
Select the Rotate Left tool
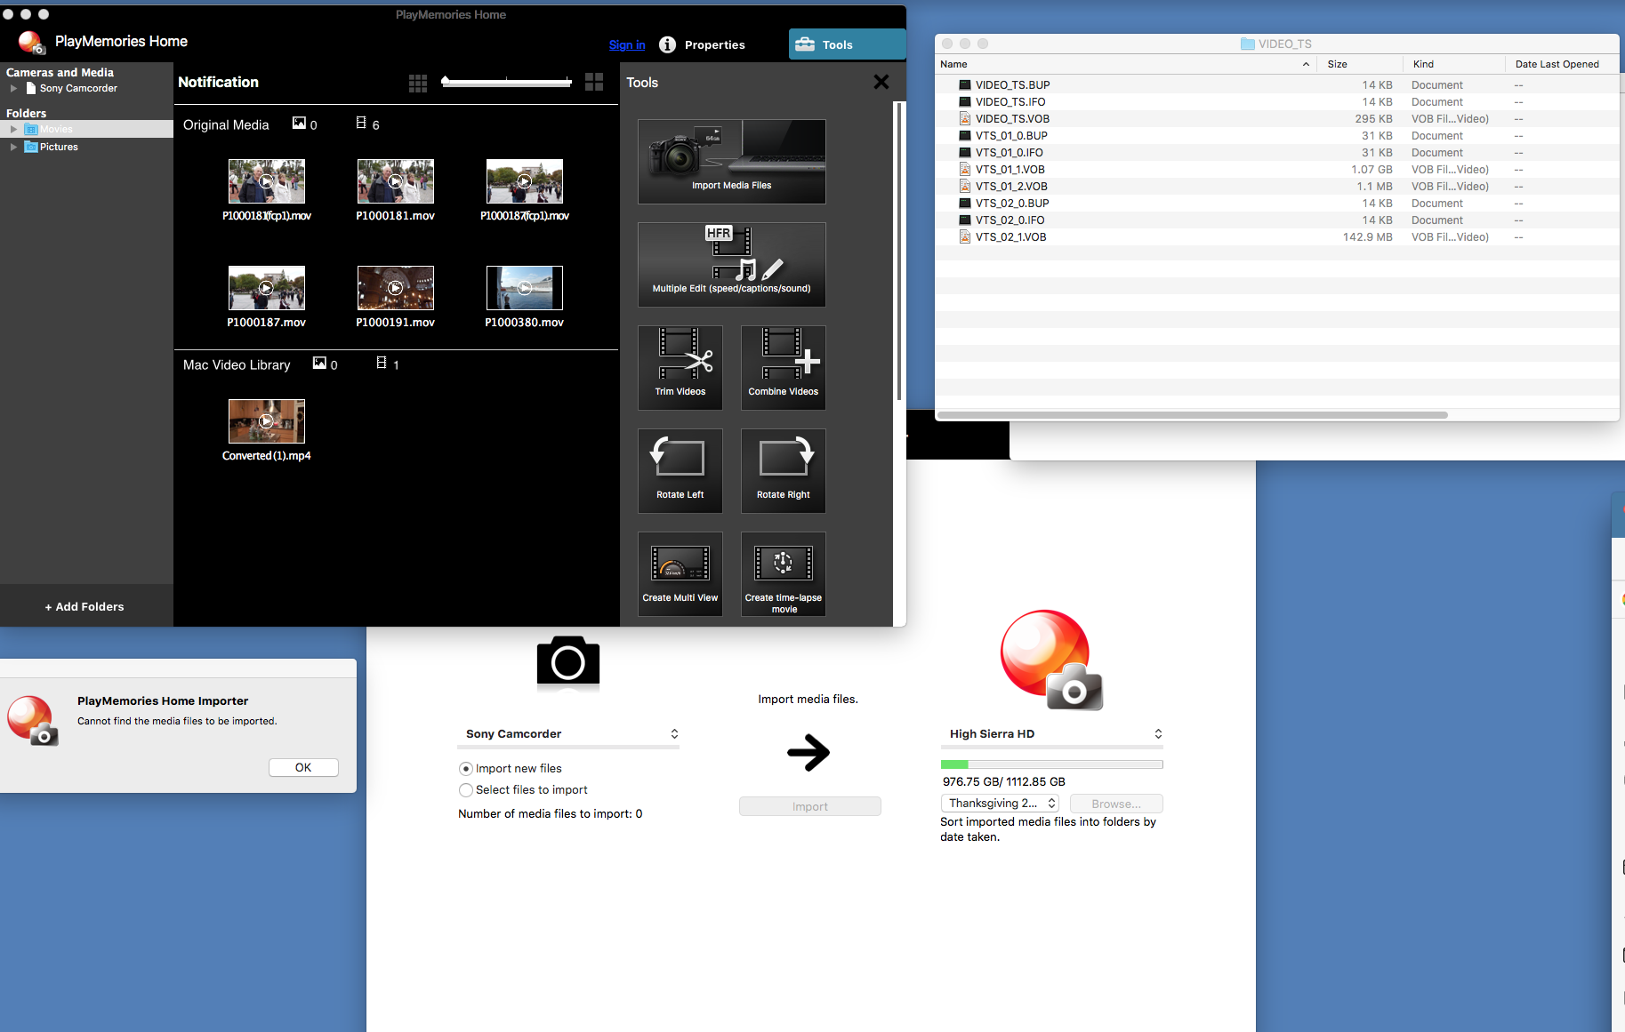(680, 471)
